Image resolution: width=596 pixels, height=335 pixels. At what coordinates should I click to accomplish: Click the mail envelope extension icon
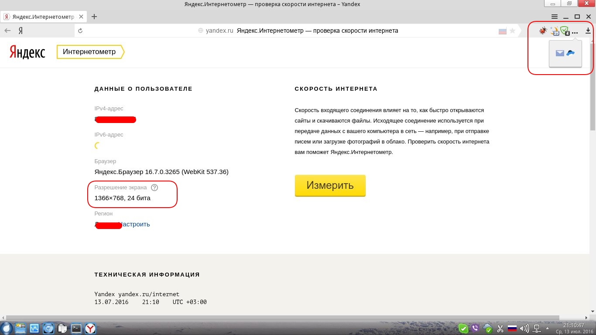560,53
